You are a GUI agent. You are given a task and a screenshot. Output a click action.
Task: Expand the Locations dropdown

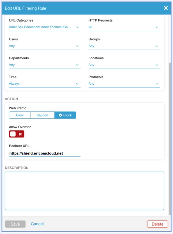(x=124, y=65)
